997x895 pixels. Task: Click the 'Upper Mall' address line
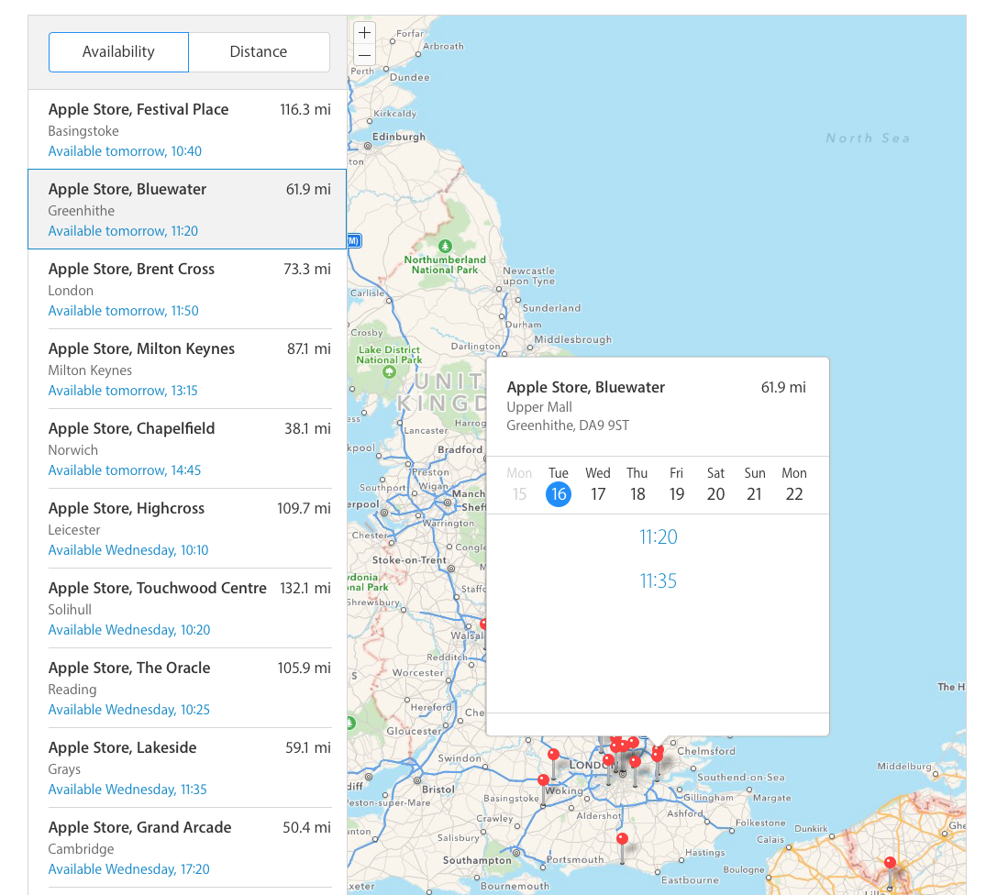[539, 407]
